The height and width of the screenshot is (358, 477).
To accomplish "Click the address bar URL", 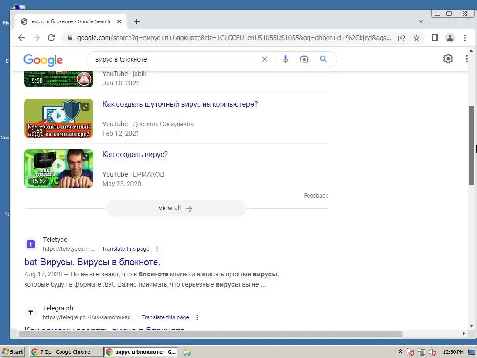I will click(234, 38).
